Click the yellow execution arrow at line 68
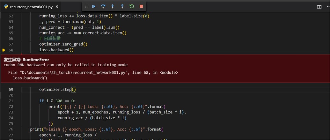The height and width of the screenshot is (140, 330). pos(4,50)
